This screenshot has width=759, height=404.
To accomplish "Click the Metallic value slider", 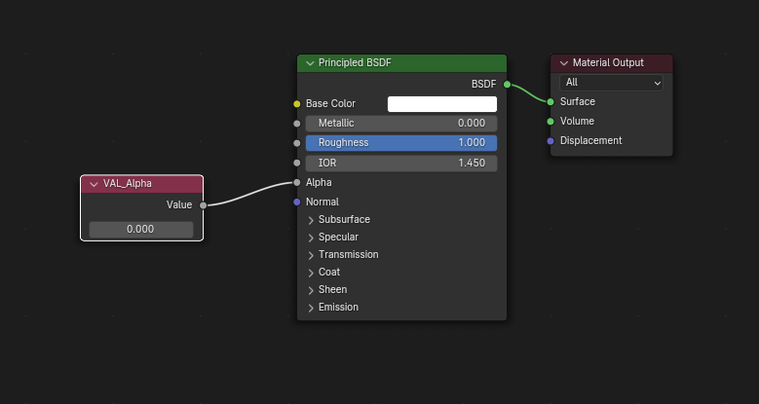I will [x=401, y=124].
